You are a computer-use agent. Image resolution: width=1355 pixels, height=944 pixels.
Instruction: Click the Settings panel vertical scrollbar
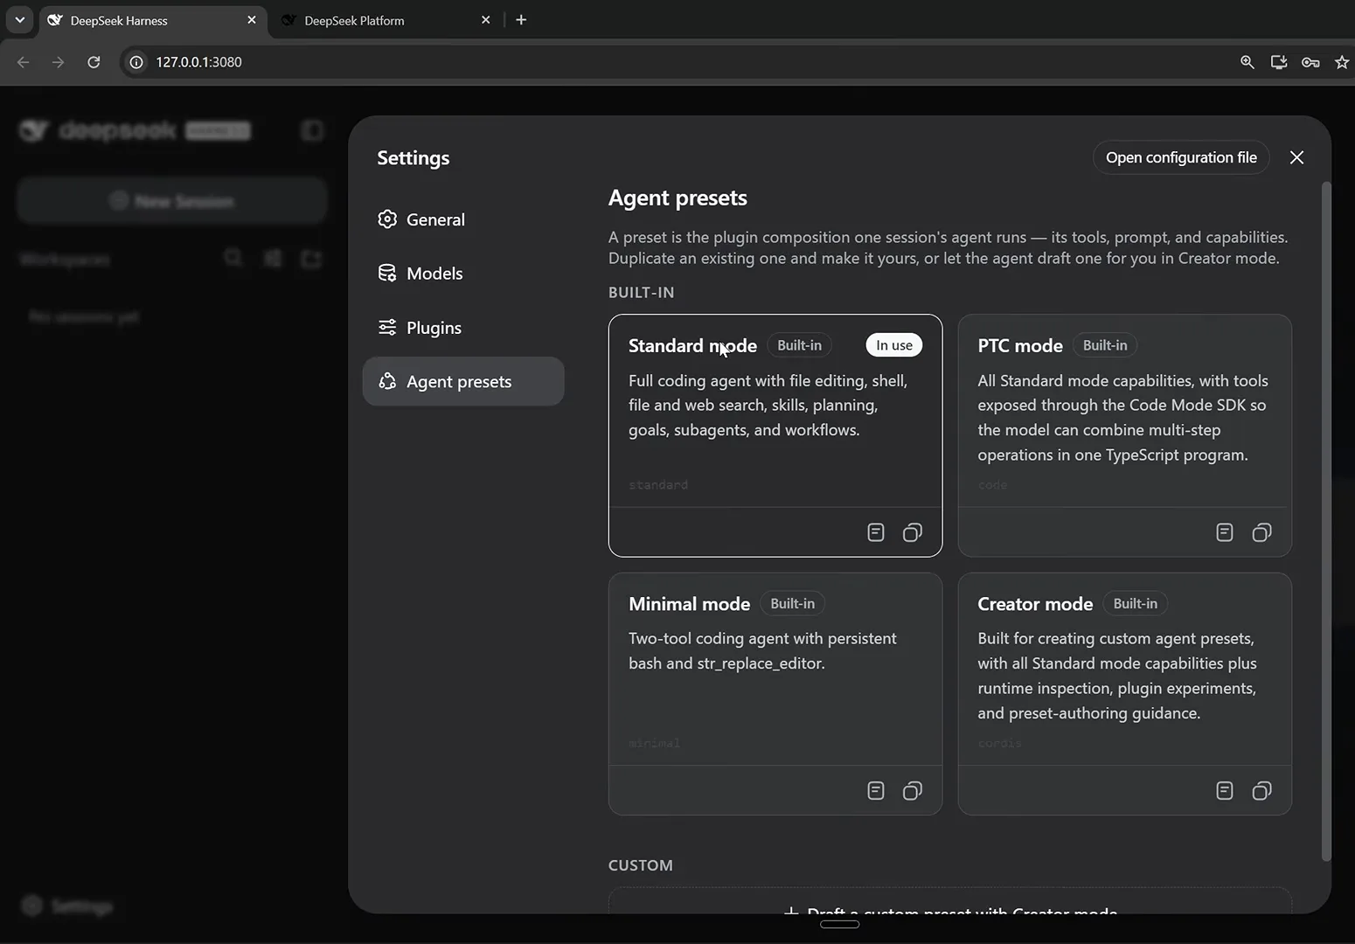click(1325, 522)
